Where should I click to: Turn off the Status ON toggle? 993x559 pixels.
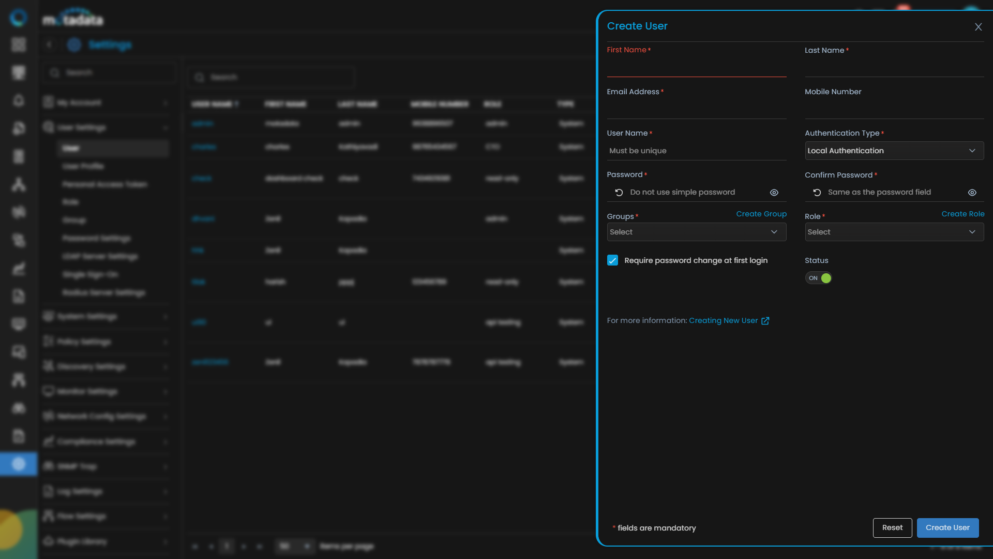pos(819,278)
